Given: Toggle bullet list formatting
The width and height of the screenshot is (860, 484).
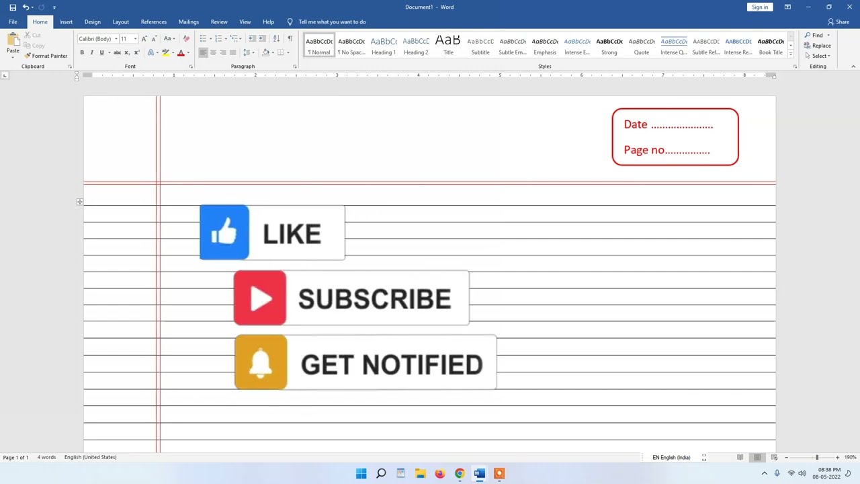Looking at the screenshot, I should [203, 39].
